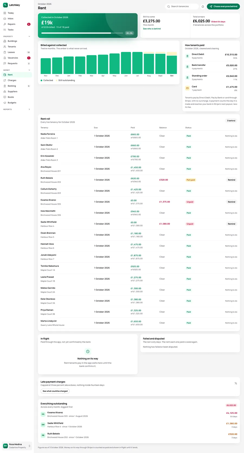This screenshot has width=244, height=453.
Task: Follow the See who is behind link
Action: (x=152, y=29)
